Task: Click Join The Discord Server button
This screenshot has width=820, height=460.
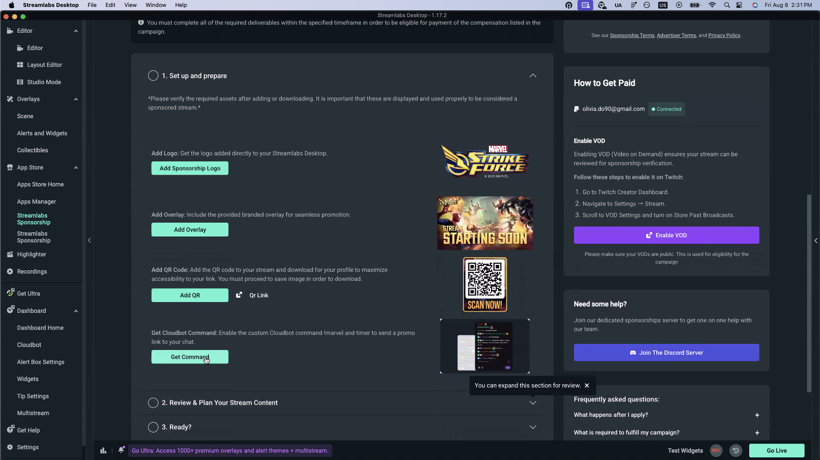Action: [666, 353]
